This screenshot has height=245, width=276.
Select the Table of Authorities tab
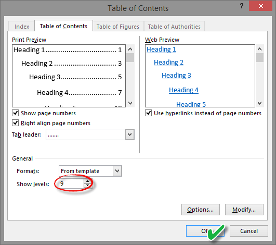pyautogui.click(x=174, y=27)
